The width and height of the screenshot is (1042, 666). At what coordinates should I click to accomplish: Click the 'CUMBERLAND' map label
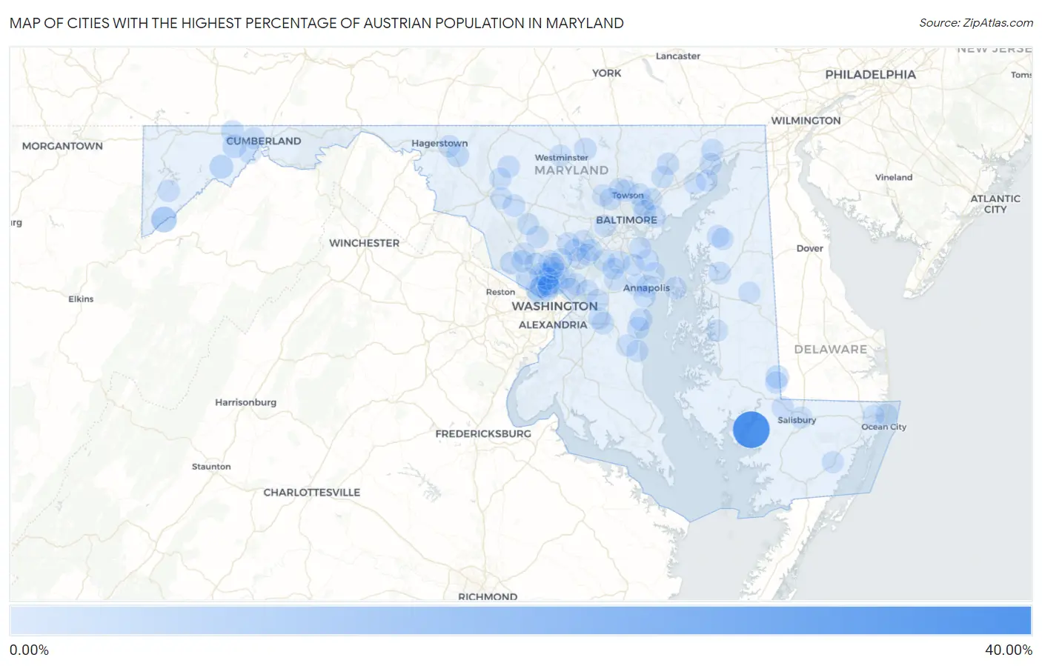point(264,141)
